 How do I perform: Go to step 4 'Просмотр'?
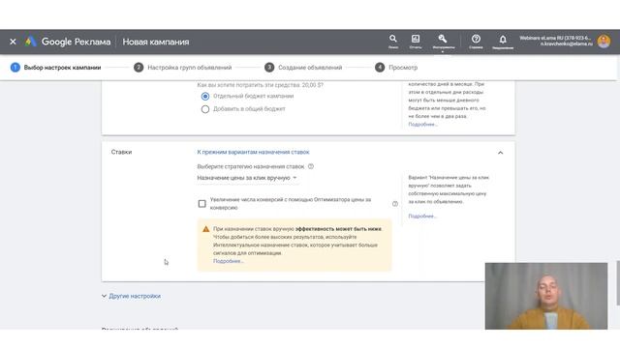(x=396, y=68)
